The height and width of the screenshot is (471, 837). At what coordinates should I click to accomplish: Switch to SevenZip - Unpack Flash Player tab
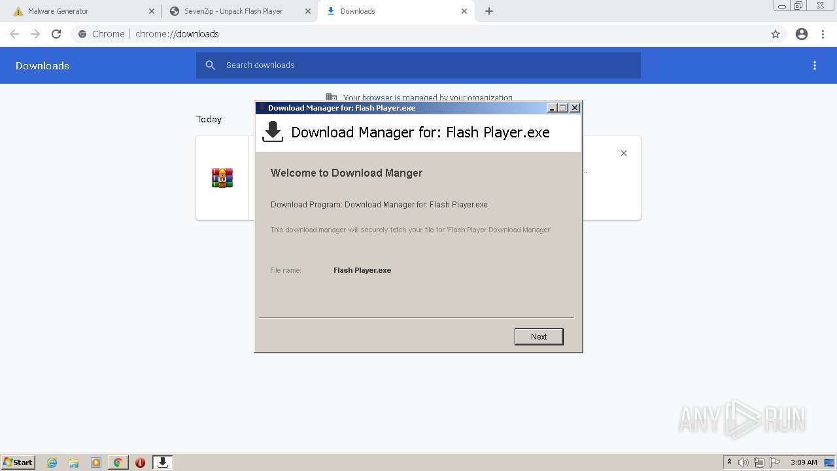(x=239, y=11)
